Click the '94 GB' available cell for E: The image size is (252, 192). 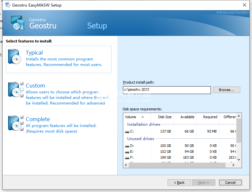point(189,152)
